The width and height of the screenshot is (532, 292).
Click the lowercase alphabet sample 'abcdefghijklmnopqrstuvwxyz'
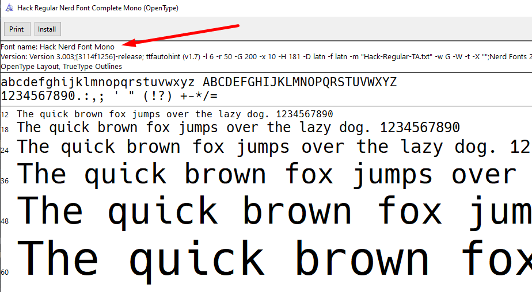coord(98,82)
